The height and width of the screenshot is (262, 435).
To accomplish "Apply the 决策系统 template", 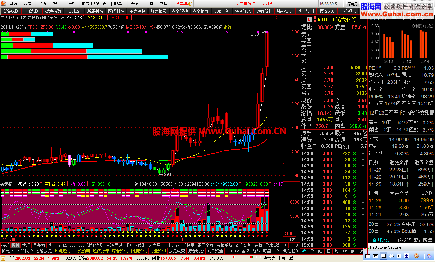I will 225,245.
